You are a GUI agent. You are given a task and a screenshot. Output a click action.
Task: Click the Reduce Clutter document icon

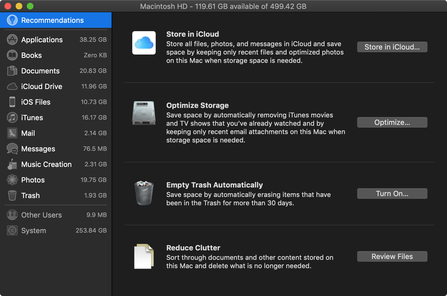(144, 256)
